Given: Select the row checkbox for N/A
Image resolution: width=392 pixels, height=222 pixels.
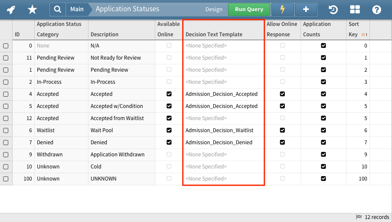Looking at the screenshot, I should pos(6,46).
